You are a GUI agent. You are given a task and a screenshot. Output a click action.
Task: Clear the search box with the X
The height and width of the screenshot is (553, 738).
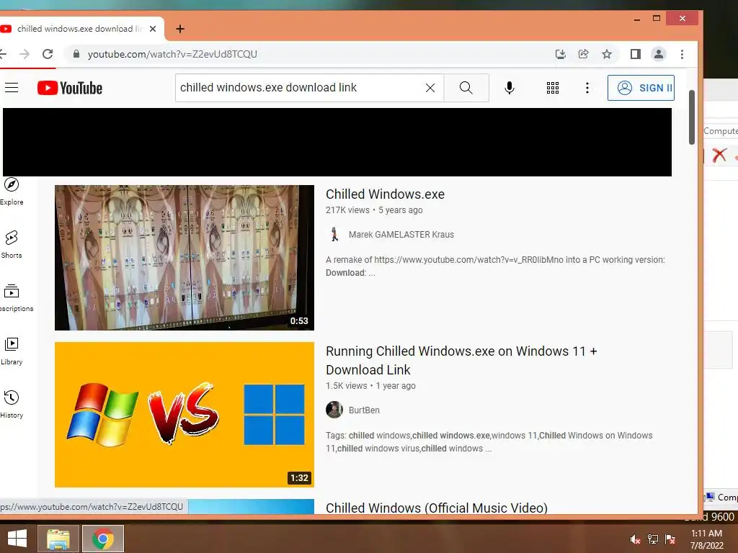pyautogui.click(x=430, y=88)
